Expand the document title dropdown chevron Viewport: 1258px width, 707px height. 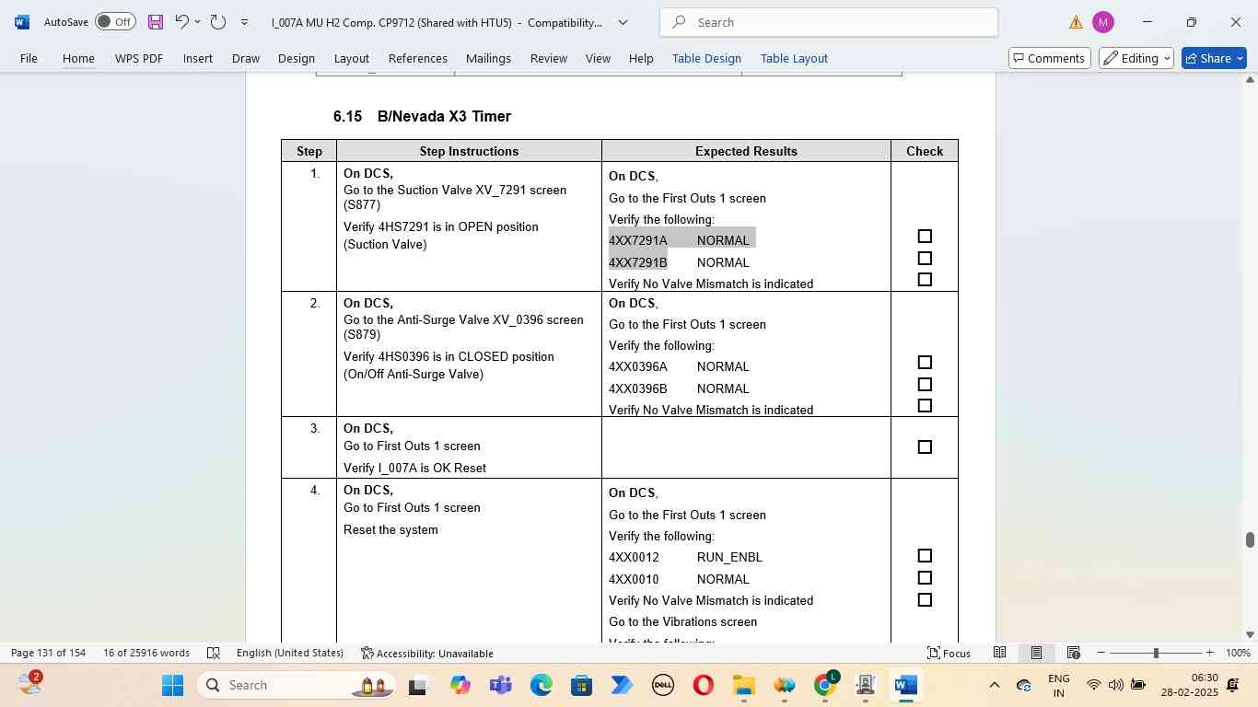623,22
